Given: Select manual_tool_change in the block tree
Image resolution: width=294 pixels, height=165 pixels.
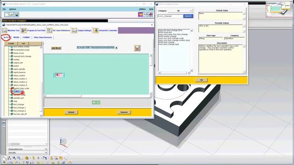Looking at the screenshot, I should (x=23, y=56).
